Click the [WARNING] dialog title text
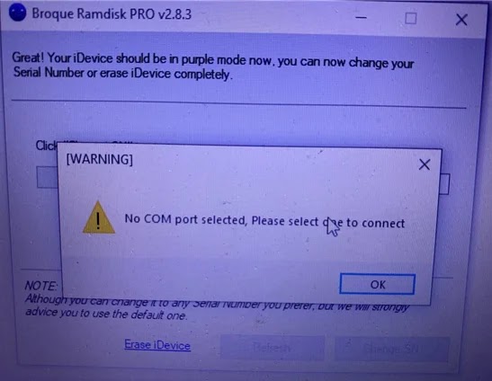The width and height of the screenshot is (492, 381). tap(100, 159)
